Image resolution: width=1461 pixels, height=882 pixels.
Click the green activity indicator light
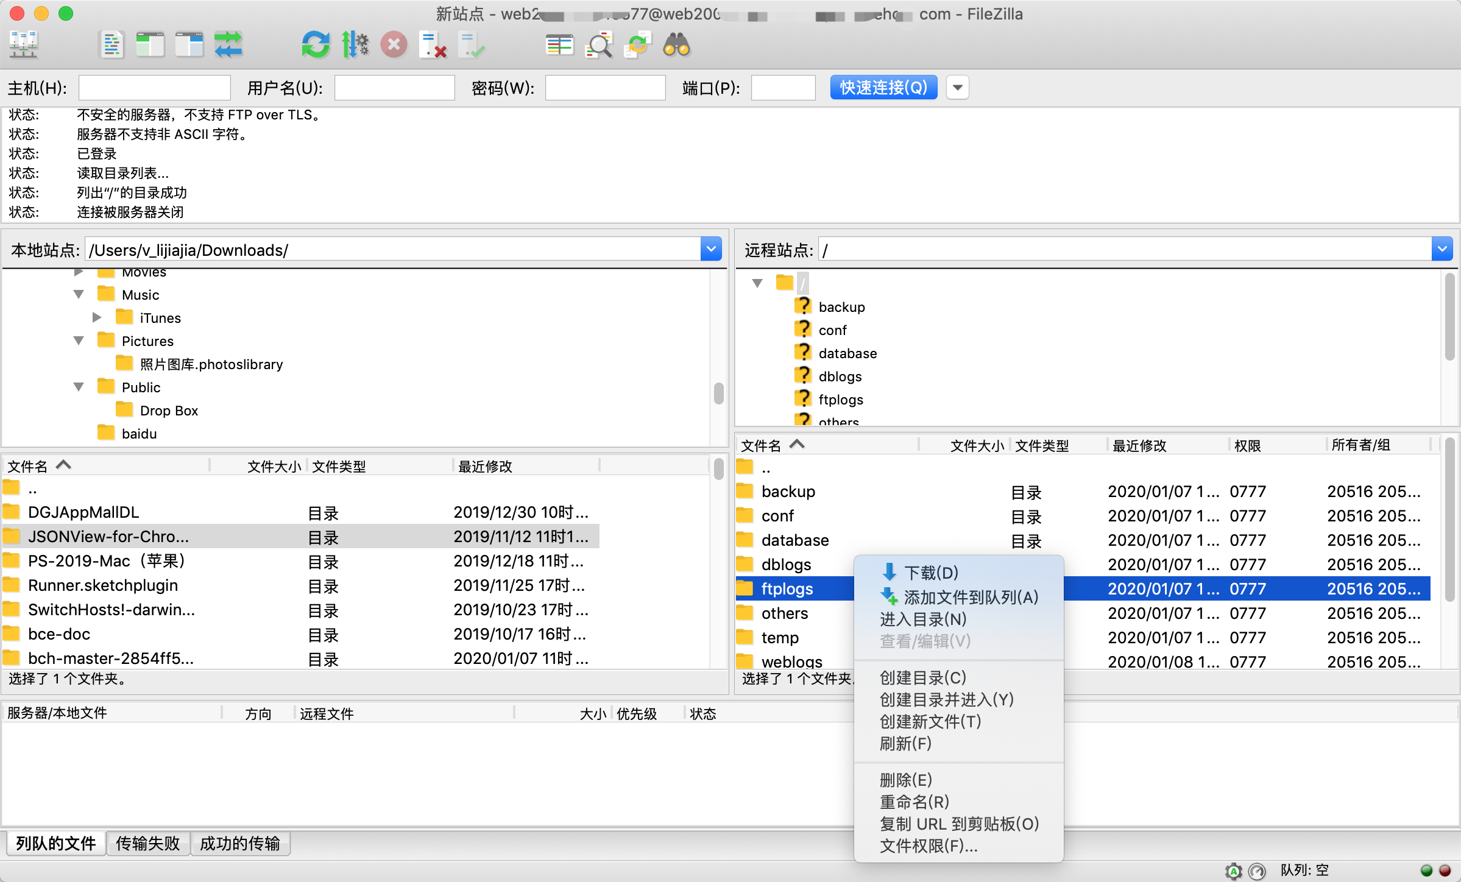click(x=1426, y=870)
